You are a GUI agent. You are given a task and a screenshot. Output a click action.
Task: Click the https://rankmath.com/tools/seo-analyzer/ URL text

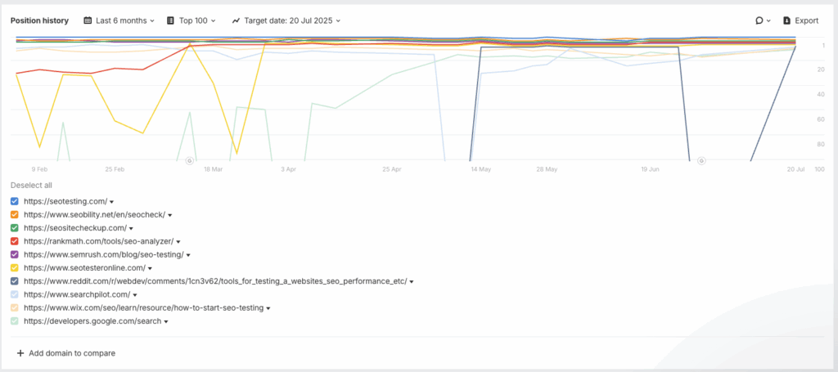[99, 241]
